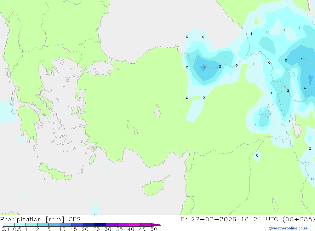Click the above-50 mm arrow tip of legend

point(157,225)
